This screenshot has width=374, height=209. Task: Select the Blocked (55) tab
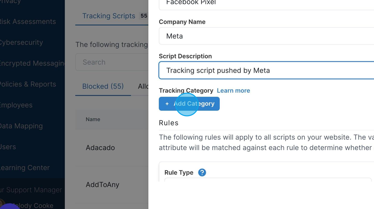[103, 86]
